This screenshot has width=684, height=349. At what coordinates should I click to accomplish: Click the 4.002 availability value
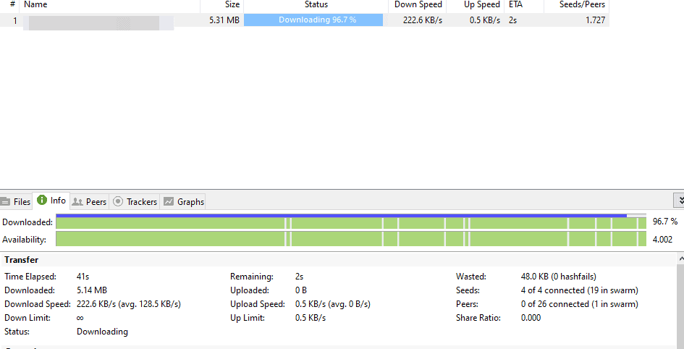(662, 240)
